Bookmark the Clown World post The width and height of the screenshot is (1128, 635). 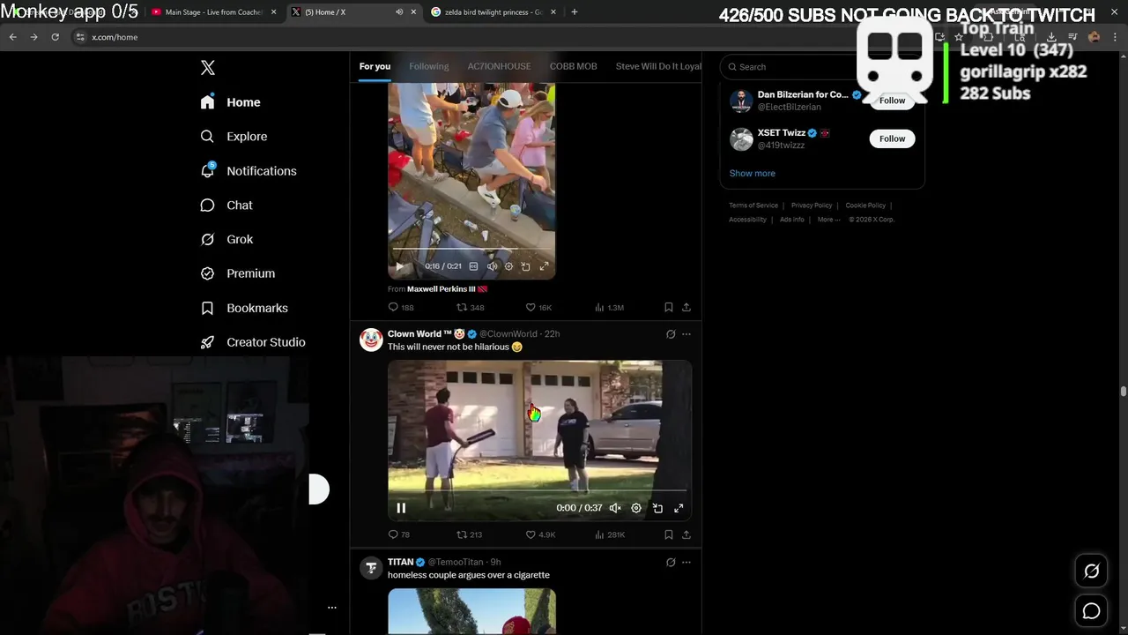(668, 534)
